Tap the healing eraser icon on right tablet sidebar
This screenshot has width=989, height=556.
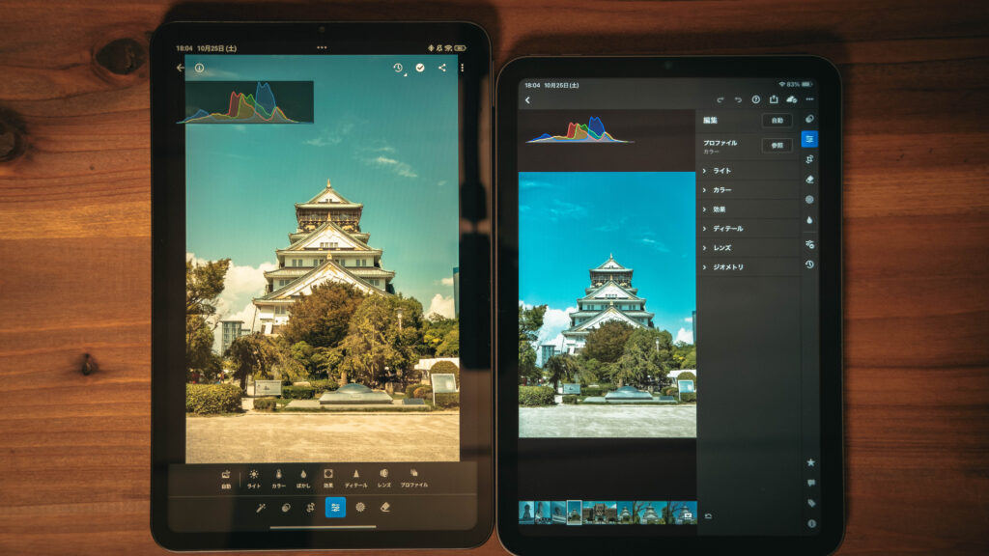point(808,180)
